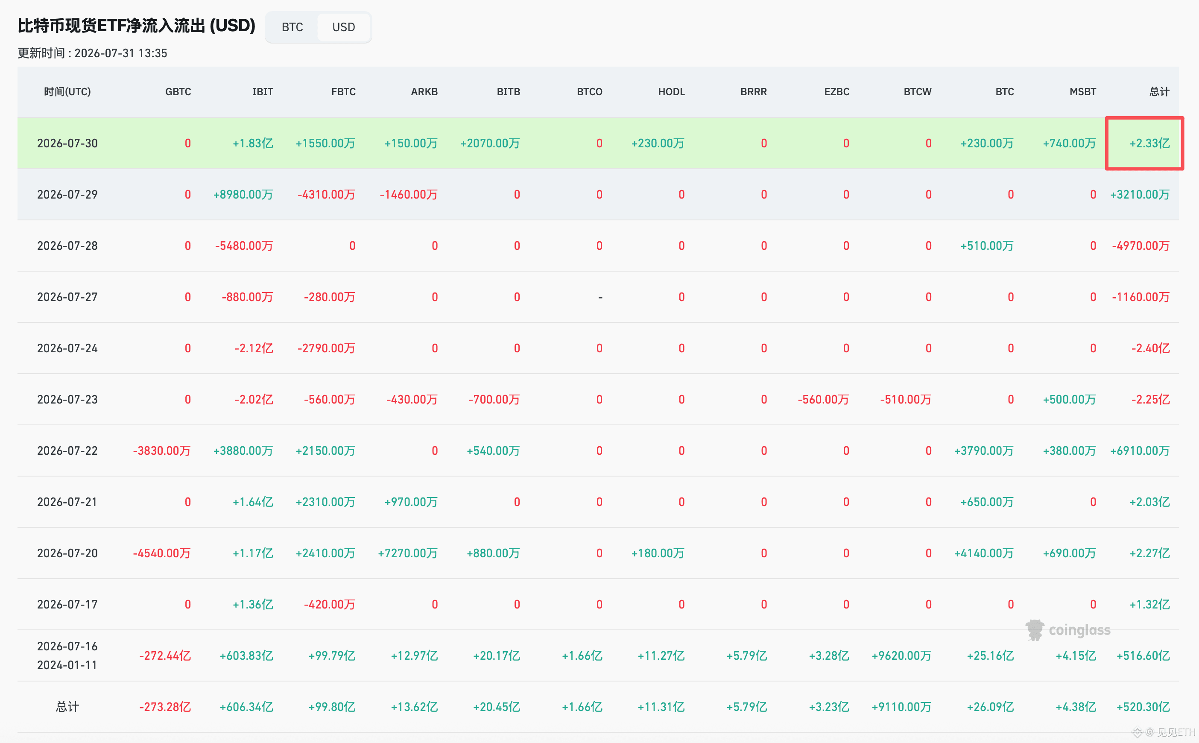1199x743 pixels.
Task: Click the MSBT column header
Action: (x=1082, y=92)
